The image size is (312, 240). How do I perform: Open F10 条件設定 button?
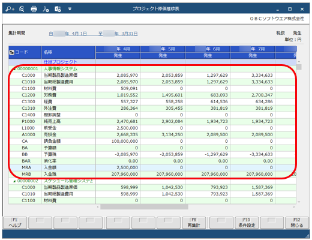(247, 223)
